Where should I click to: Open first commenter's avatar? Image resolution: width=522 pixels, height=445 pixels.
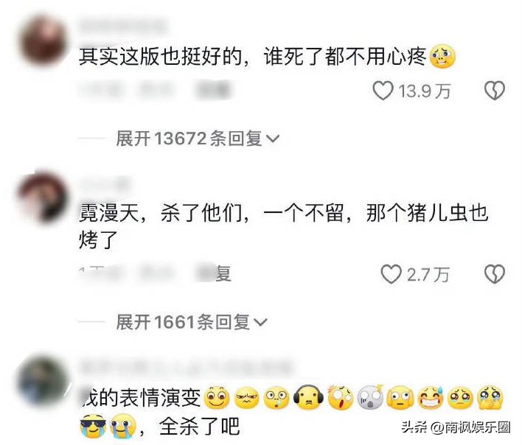[x=43, y=41]
